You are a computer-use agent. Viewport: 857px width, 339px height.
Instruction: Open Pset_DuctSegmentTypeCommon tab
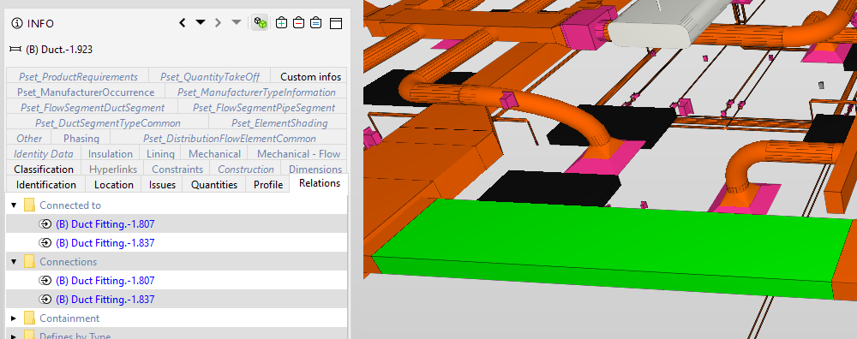pos(108,122)
